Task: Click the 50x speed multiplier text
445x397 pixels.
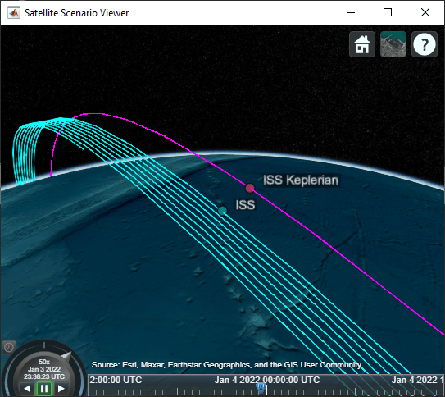Action: pos(44,362)
